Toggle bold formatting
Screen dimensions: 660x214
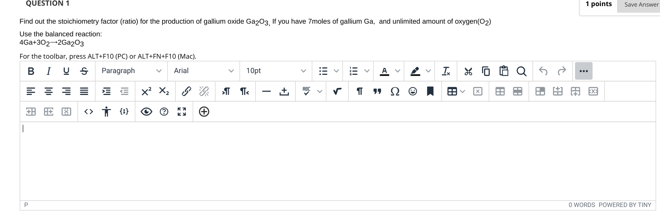tap(31, 71)
